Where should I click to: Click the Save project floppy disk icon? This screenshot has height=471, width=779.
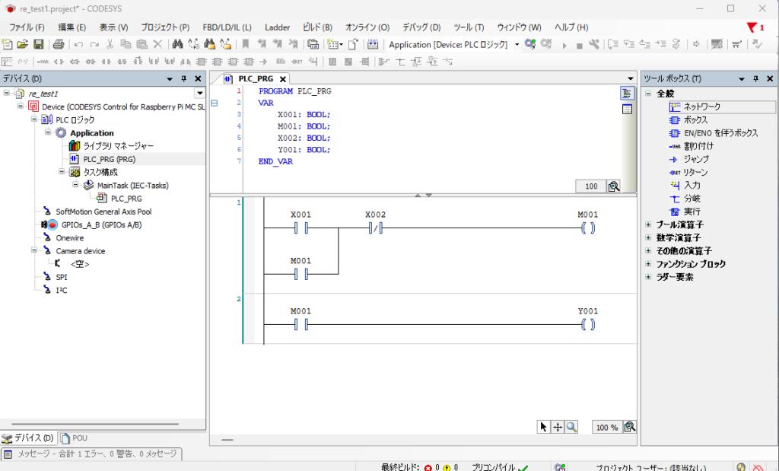pos(38,45)
